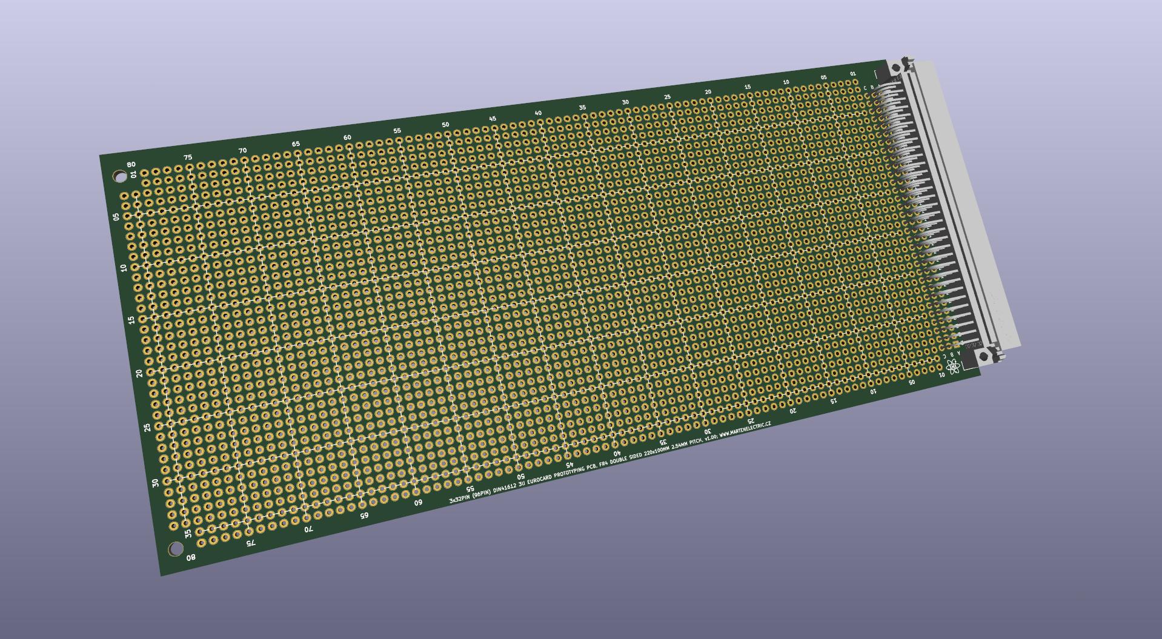Click the connector's bottom mounting screw
This screenshot has width=1162, height=639.
(983, 357)
